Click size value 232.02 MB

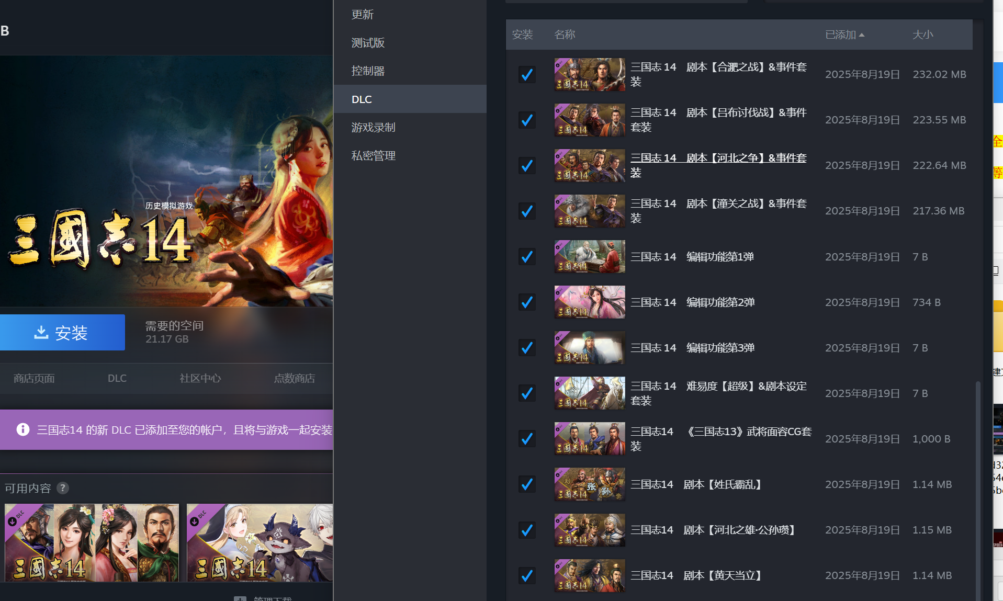click(x=939, y=74)
